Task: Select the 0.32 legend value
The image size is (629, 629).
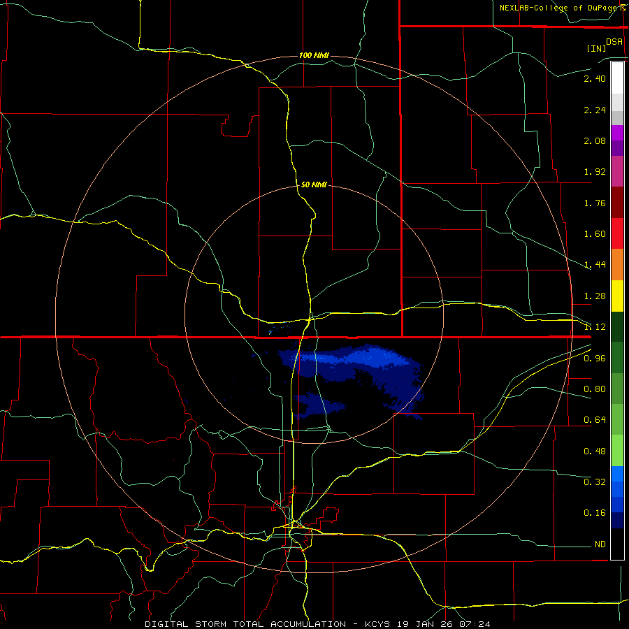Action: point(595,482)
